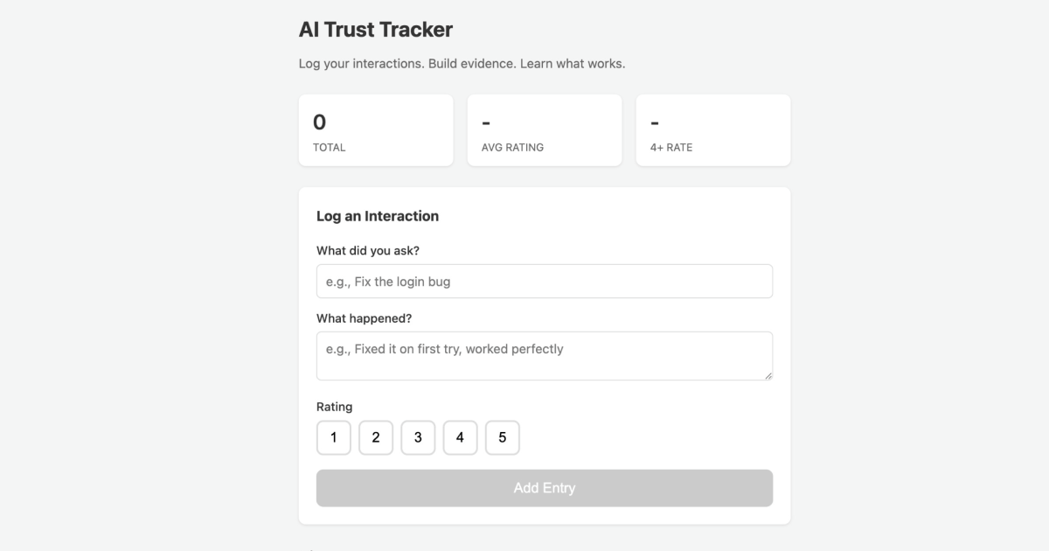1049x551 pixels.
Task: Select the AVG RATING stat card
Action: click(544, 129)
